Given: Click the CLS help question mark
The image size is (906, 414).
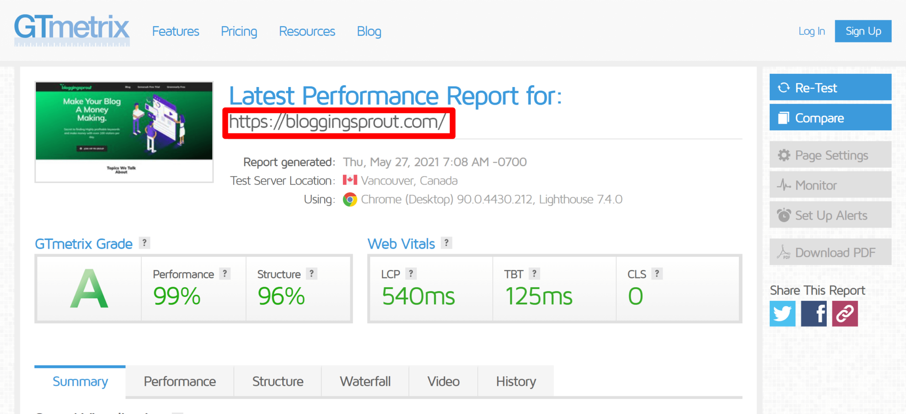Looking at the screenshot, I should pyautogui.click(x=657, y=274).
